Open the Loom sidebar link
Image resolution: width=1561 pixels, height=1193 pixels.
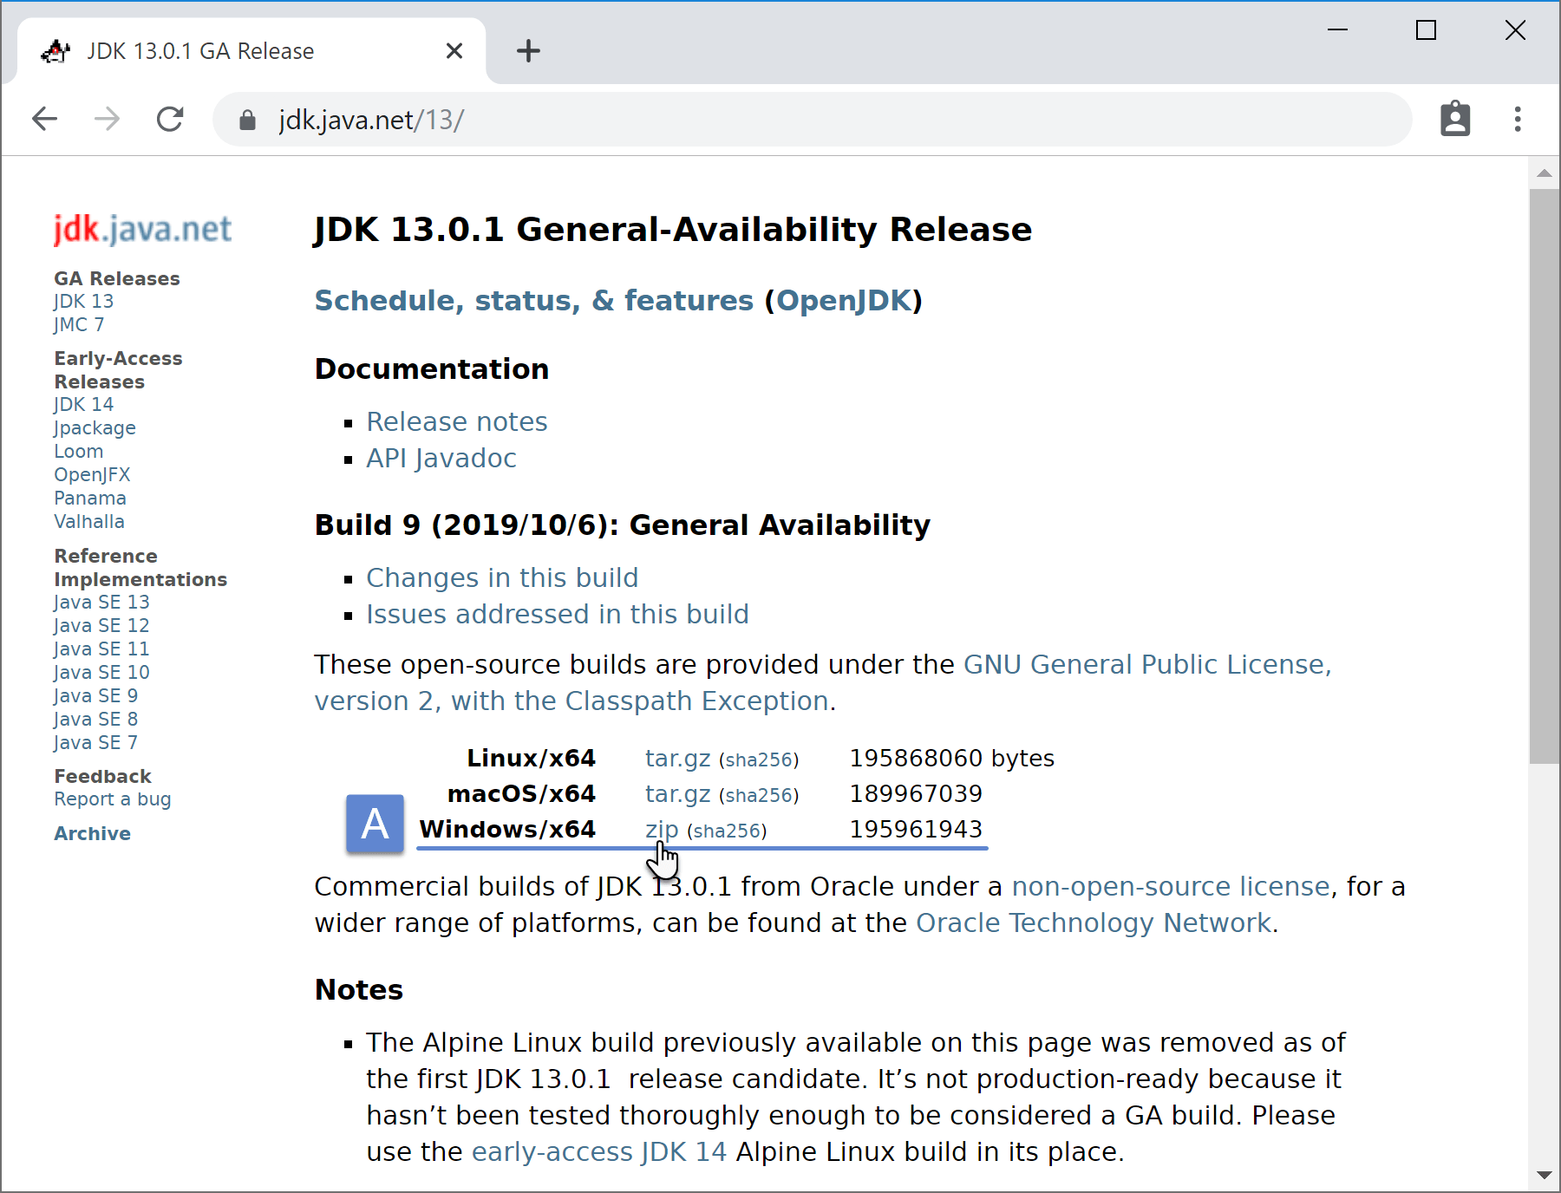79,451
